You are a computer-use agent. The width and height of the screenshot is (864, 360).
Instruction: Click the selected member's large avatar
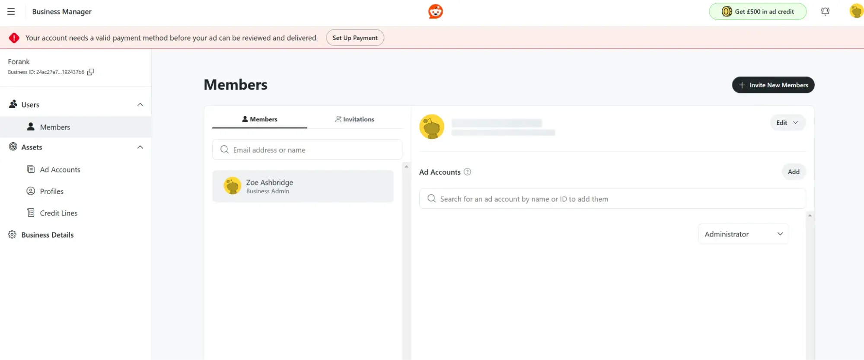(x=432, y=127)
